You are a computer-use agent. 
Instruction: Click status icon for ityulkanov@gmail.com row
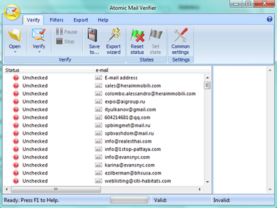coord(16,110)
